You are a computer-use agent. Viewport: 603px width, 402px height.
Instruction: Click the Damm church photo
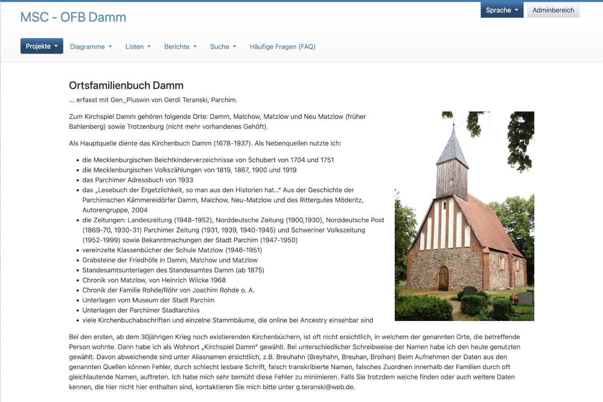tap(464, 216)
